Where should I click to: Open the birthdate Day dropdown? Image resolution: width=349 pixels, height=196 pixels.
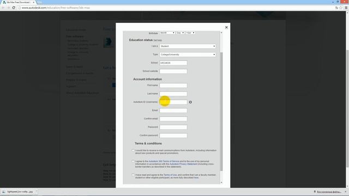(x=180, y=33)
